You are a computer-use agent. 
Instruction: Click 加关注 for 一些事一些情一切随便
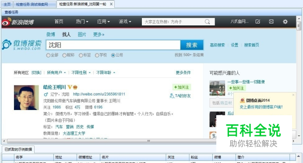click(x=236, y=88)
